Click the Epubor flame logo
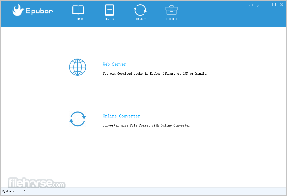This screenshot has width=287, height=196. coord(18,10)
